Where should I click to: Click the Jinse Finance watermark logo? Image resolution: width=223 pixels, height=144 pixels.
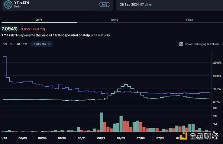(199, 136)
